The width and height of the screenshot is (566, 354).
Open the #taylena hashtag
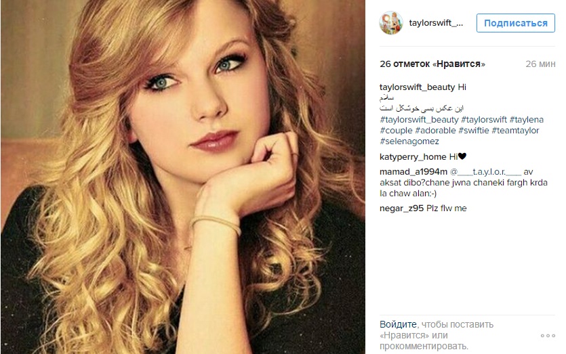[x=526, y=120]
